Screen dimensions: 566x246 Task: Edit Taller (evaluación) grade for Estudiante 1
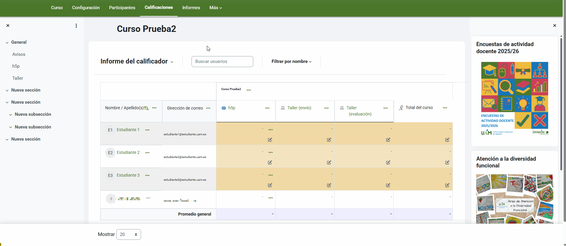point(388,140)
